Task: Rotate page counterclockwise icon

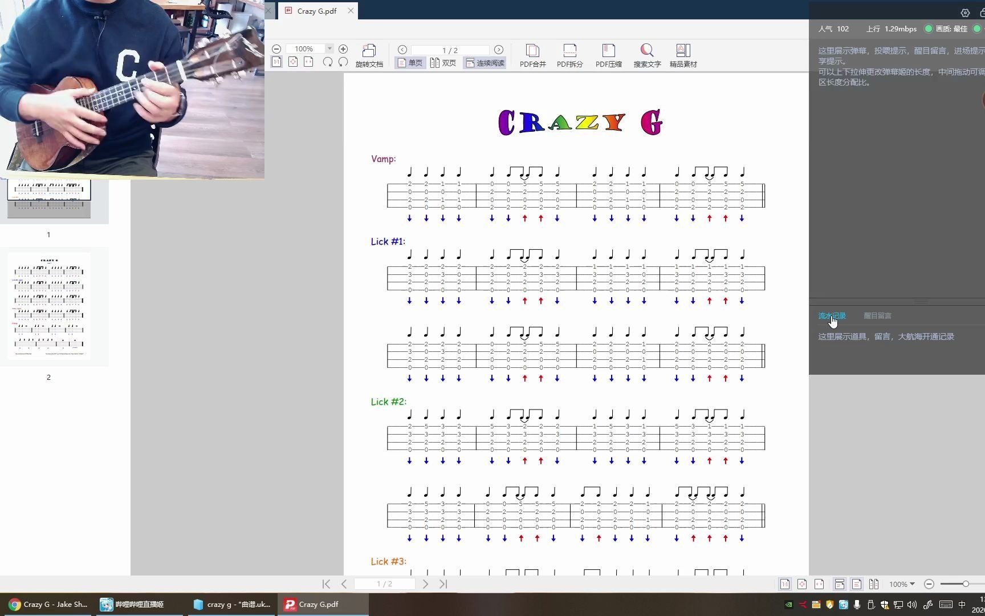Action: point(343,62)
